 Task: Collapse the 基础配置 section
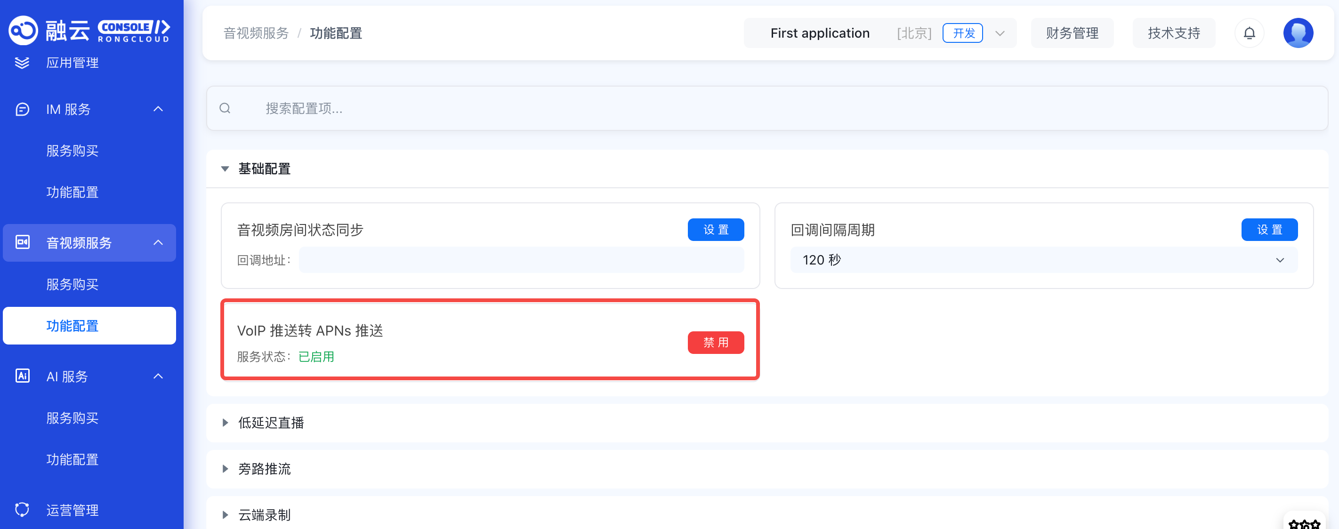[x=225, y=169]
